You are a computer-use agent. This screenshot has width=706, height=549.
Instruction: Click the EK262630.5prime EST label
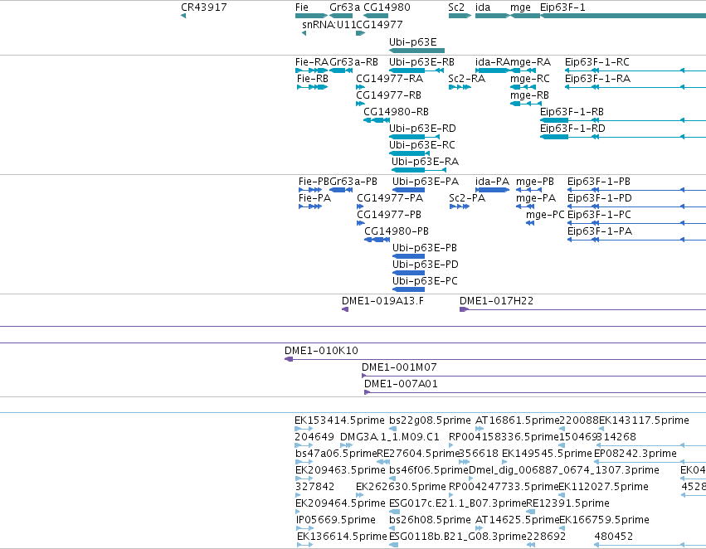click(x=401, y=487)
